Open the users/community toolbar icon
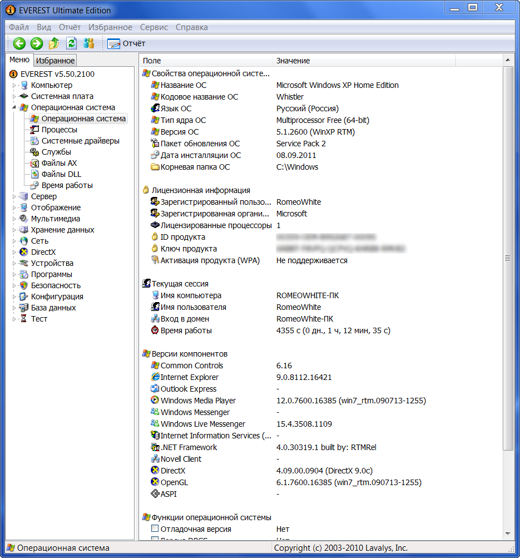Image resolution: width=520 pixels, height=558 pixels. [x=88, y=43]
